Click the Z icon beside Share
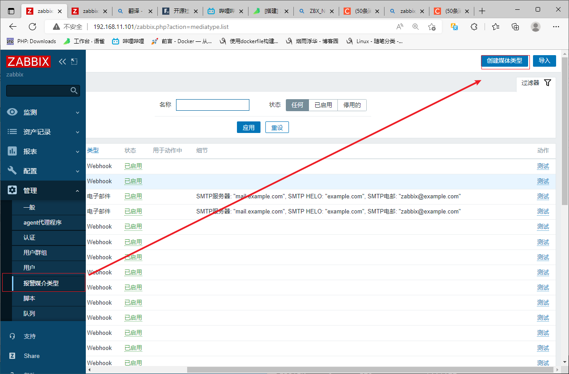The image size is (569, 374). pos(12,356)
